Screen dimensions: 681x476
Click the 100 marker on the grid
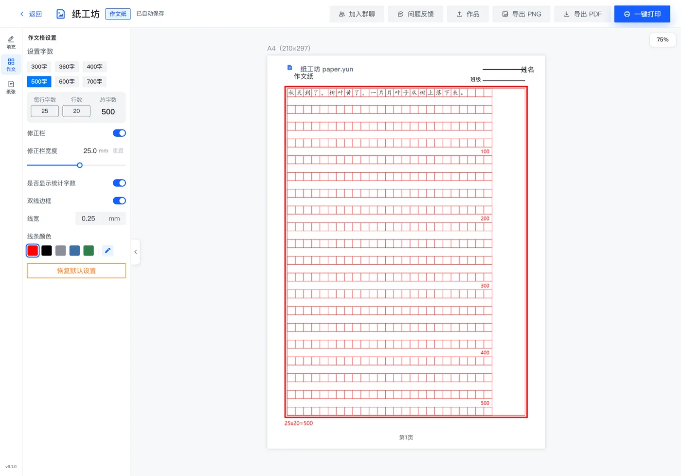click(485, 151)
